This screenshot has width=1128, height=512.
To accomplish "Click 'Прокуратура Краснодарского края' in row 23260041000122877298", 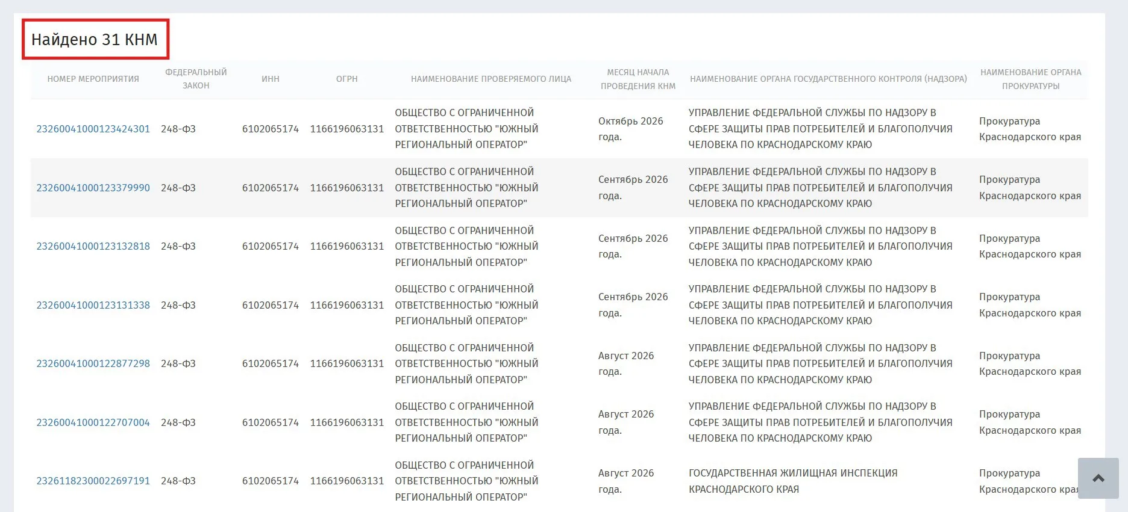I will 1030,363.
